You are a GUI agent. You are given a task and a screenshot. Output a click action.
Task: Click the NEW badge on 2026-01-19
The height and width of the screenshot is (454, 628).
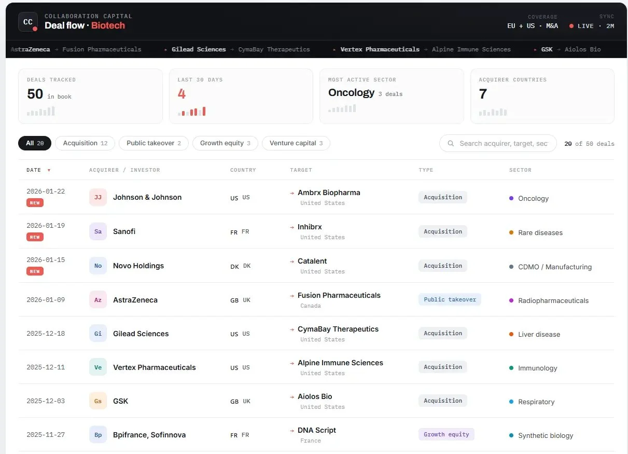(35, 237)
